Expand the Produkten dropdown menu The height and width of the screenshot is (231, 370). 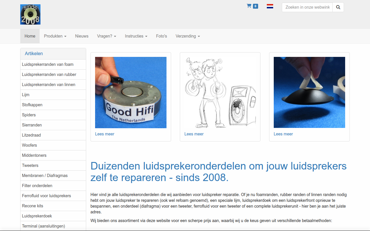click(55, 36)
